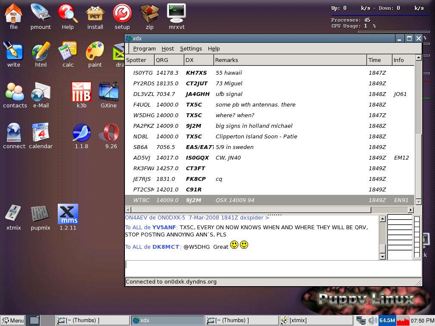Select the CT3FT spot row
The height and width of the screenshot is (326, 435).
pos(270,168)
